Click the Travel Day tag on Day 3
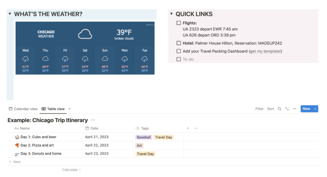This screenshot has width=327, height=177. click(145, 154)
